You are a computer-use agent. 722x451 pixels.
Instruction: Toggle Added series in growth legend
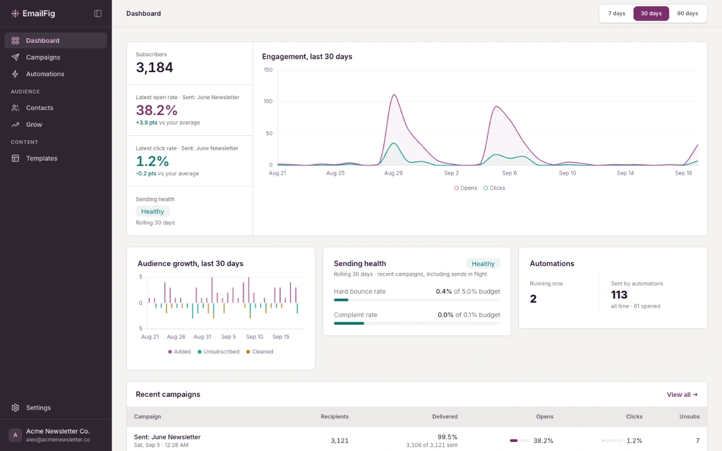tap(179, 352)
